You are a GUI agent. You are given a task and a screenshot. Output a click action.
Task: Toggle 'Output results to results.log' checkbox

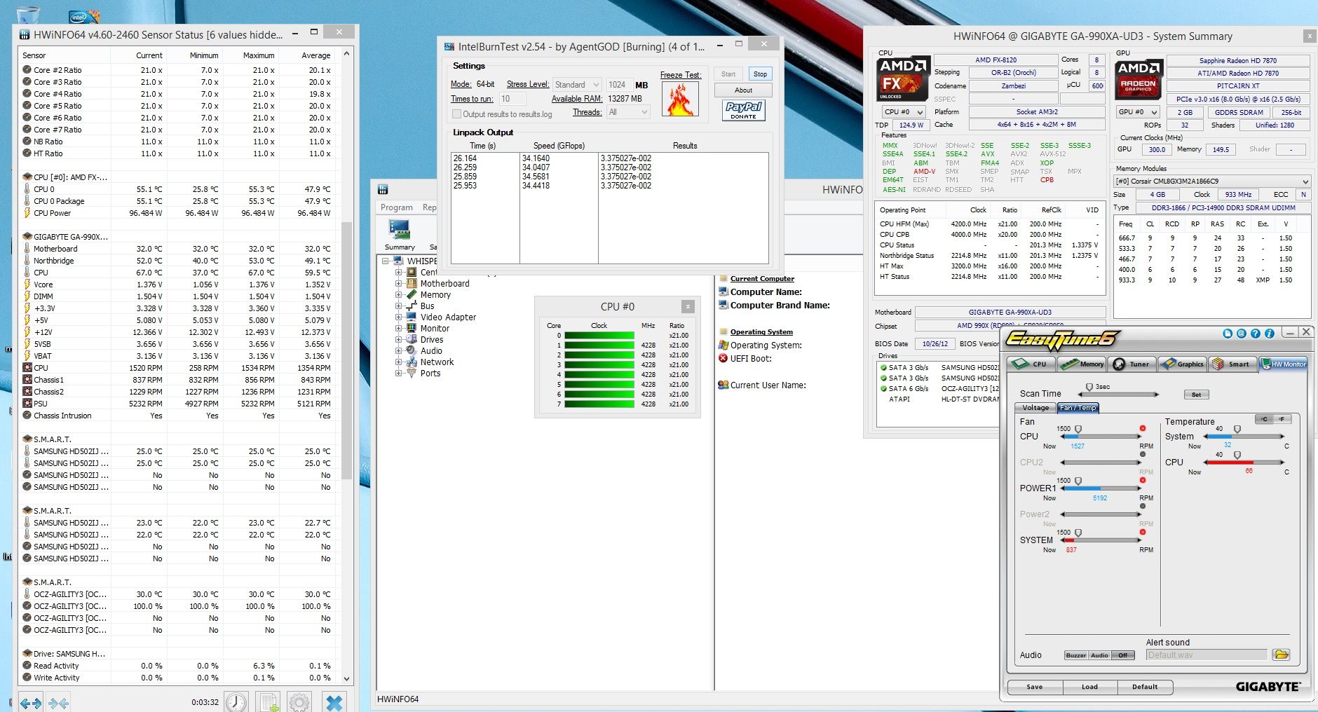point(456,114)
